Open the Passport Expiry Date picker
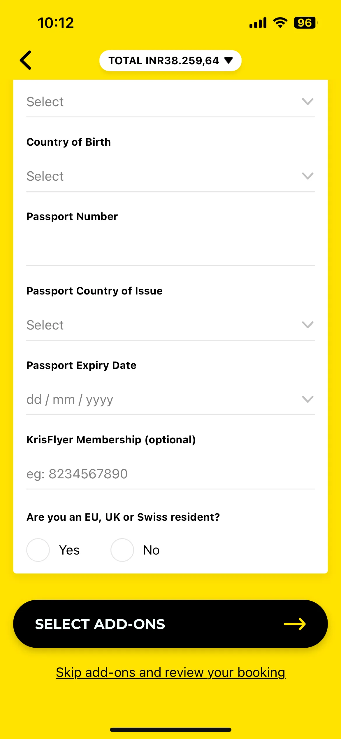This screenshot has height=739, width=341. 170,400
